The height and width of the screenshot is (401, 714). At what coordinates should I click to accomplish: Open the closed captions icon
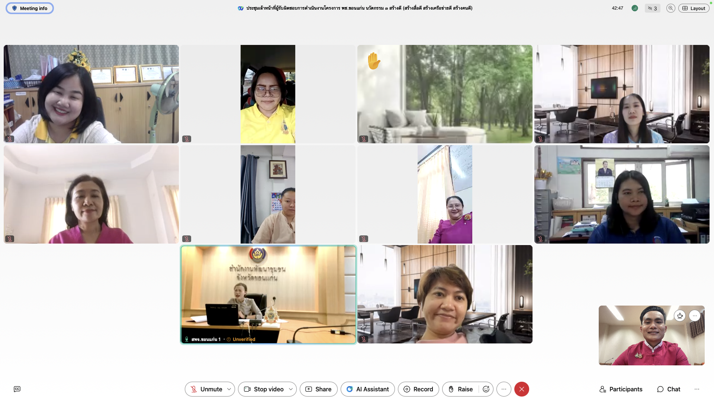17,389
